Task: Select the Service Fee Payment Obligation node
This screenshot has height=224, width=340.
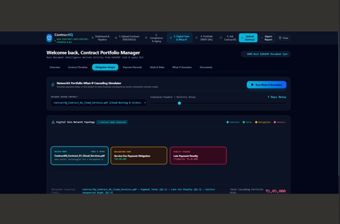Action: (x=139, y=156)
